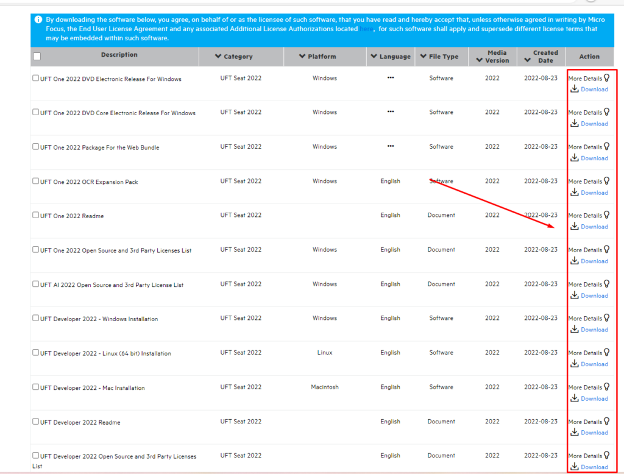The width and height of the screenshot is (624, 474).
Task: Click the download icon for UFT Developer 2022 Readme
Action: [574, 432]
